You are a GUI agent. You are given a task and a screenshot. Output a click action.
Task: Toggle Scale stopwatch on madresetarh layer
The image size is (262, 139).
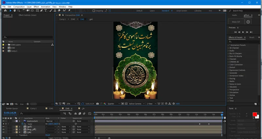[23, 124]
